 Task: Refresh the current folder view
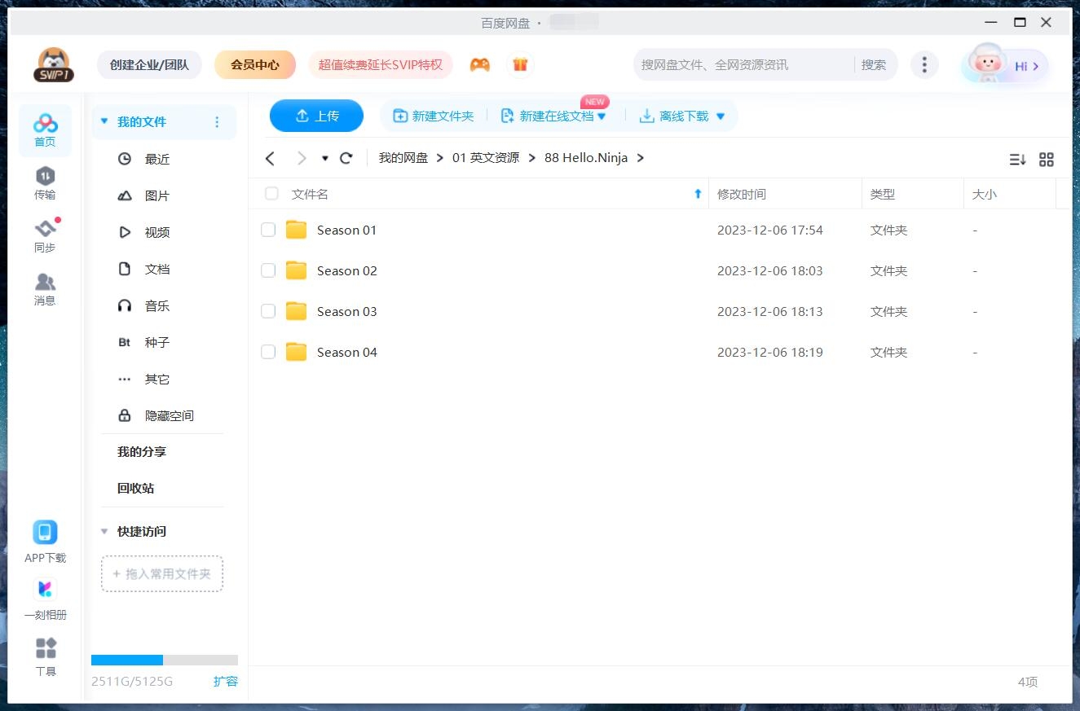[x=346, y=157]
